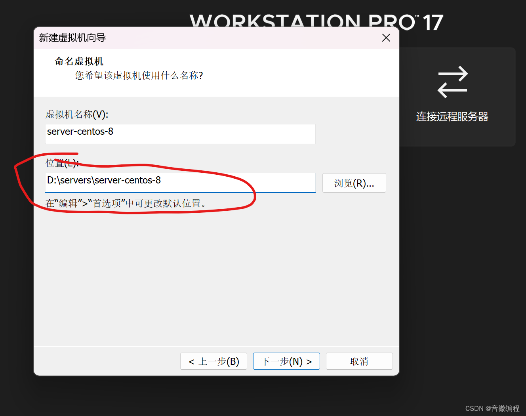526x416 pixels.
Task: Open 连接远程服务器 in the Workstation window
Action: [452, 116]
